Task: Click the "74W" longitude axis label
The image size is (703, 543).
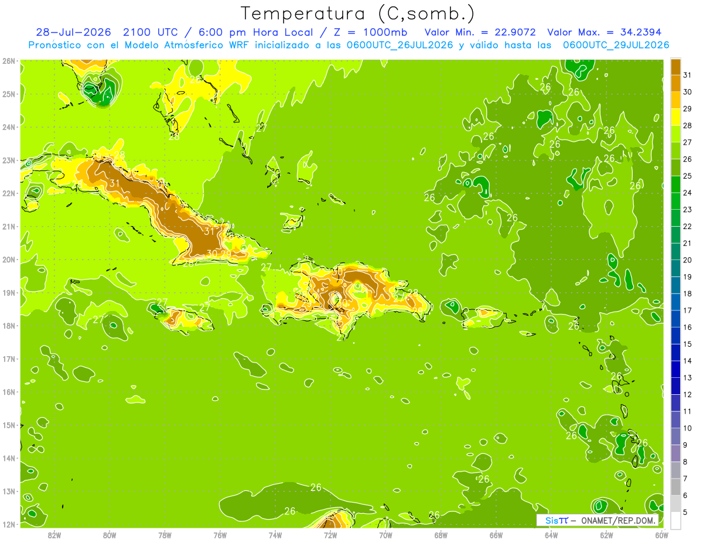Action: 275,535
